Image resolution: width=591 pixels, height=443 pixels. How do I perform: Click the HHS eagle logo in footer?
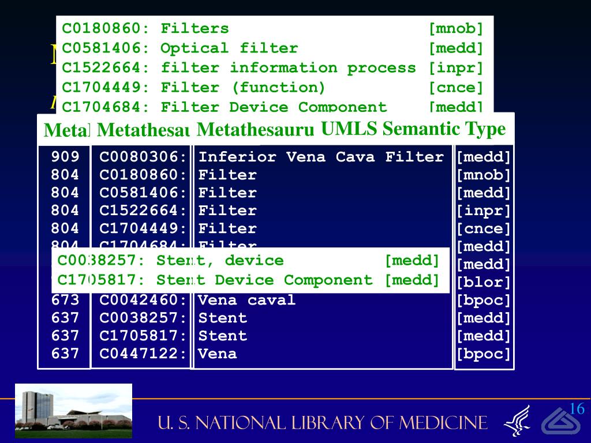(517, 421)
